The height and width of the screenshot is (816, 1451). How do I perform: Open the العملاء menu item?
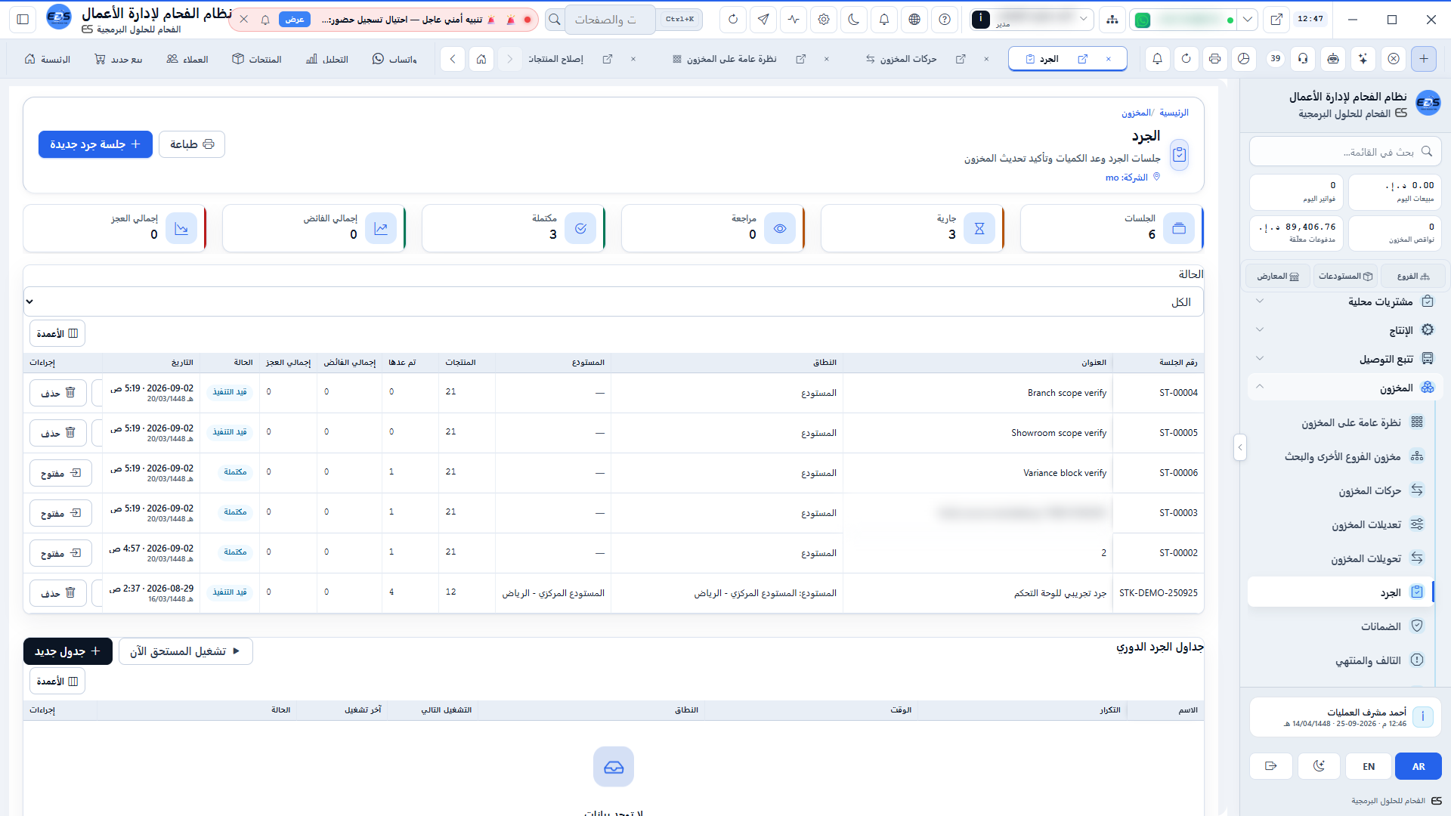tap(187, 59)
